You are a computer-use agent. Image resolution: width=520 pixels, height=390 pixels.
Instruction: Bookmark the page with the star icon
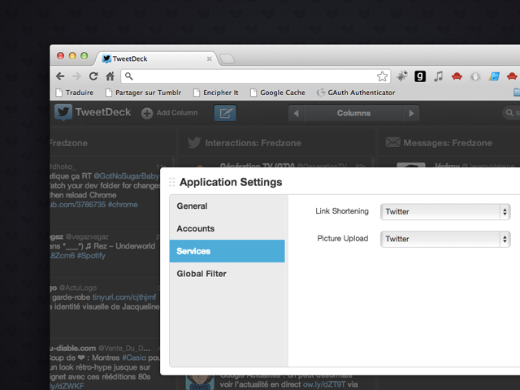pyautogui.click(x=382, y=76)
